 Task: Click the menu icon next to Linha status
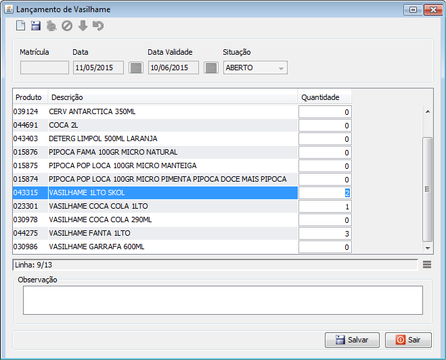(x=427, y=265)
